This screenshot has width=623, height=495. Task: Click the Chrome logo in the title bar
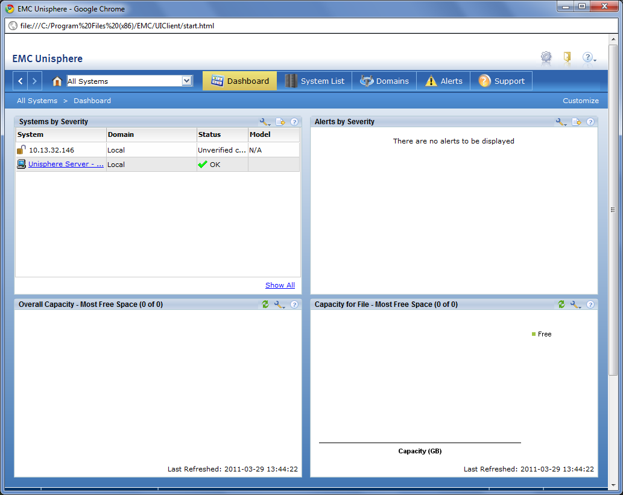pyautogui.click(x=10, y=8)
